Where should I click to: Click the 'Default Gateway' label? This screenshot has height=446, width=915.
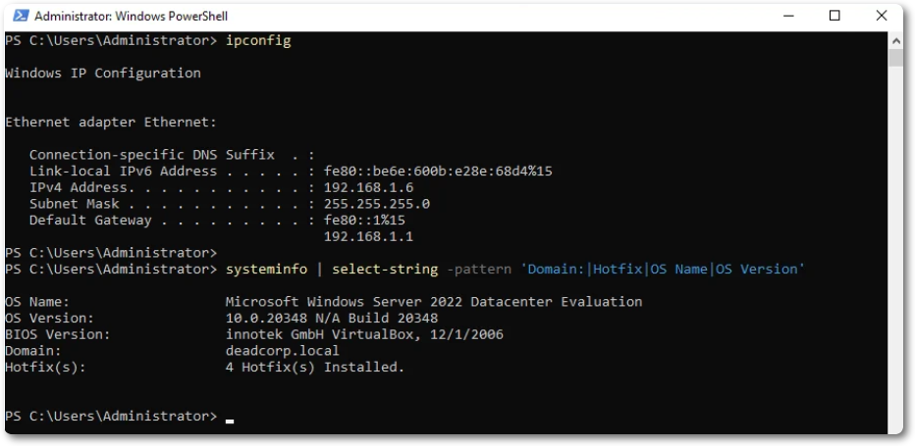click(90, 221)
